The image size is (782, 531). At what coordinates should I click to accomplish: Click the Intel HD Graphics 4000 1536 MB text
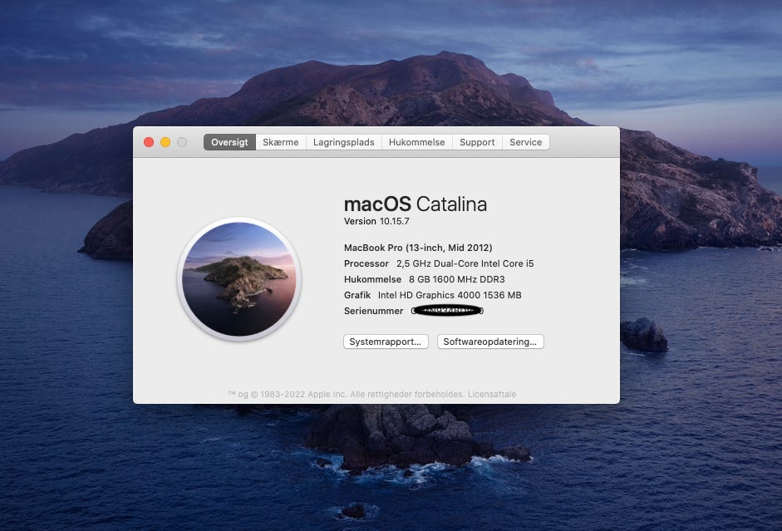pos(450,295)
